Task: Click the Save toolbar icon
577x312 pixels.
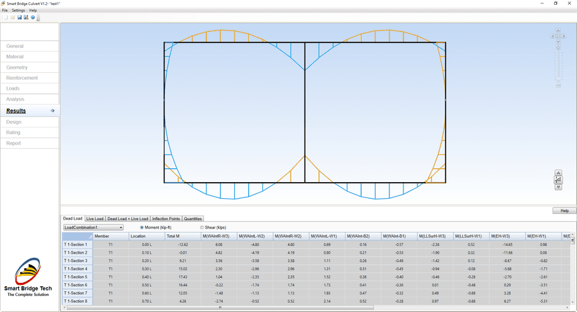Action: point(20,17)
